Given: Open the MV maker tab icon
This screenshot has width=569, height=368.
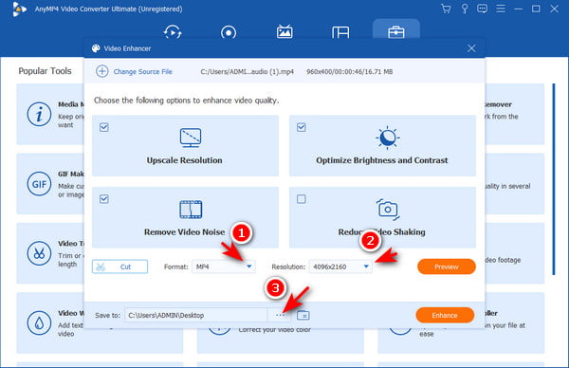Looking at the screenshot, I should 284,32.
